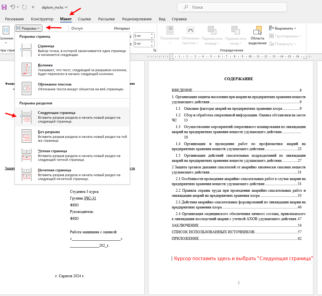Undo the last action
The image size is (322, 296).
(x=13, y=7)
